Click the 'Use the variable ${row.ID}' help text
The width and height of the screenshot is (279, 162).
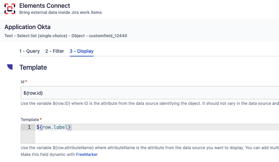pos(150,103)
